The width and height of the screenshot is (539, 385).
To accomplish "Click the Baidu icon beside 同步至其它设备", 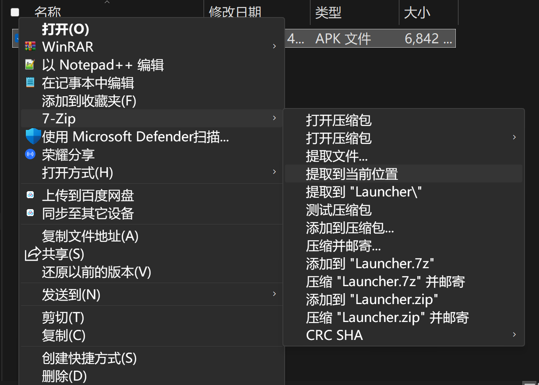I will click(x=30, y=213).
